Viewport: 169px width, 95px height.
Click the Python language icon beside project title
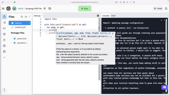click(x=45, y=8)
